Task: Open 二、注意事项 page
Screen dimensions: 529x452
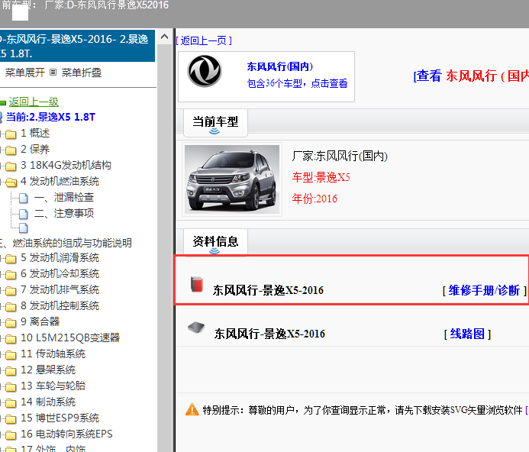Action: tap(64, 213)
